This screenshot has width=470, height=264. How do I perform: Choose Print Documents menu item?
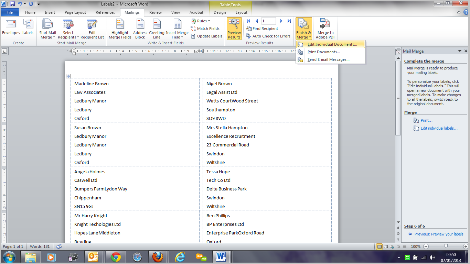click(x=330, y=52)
